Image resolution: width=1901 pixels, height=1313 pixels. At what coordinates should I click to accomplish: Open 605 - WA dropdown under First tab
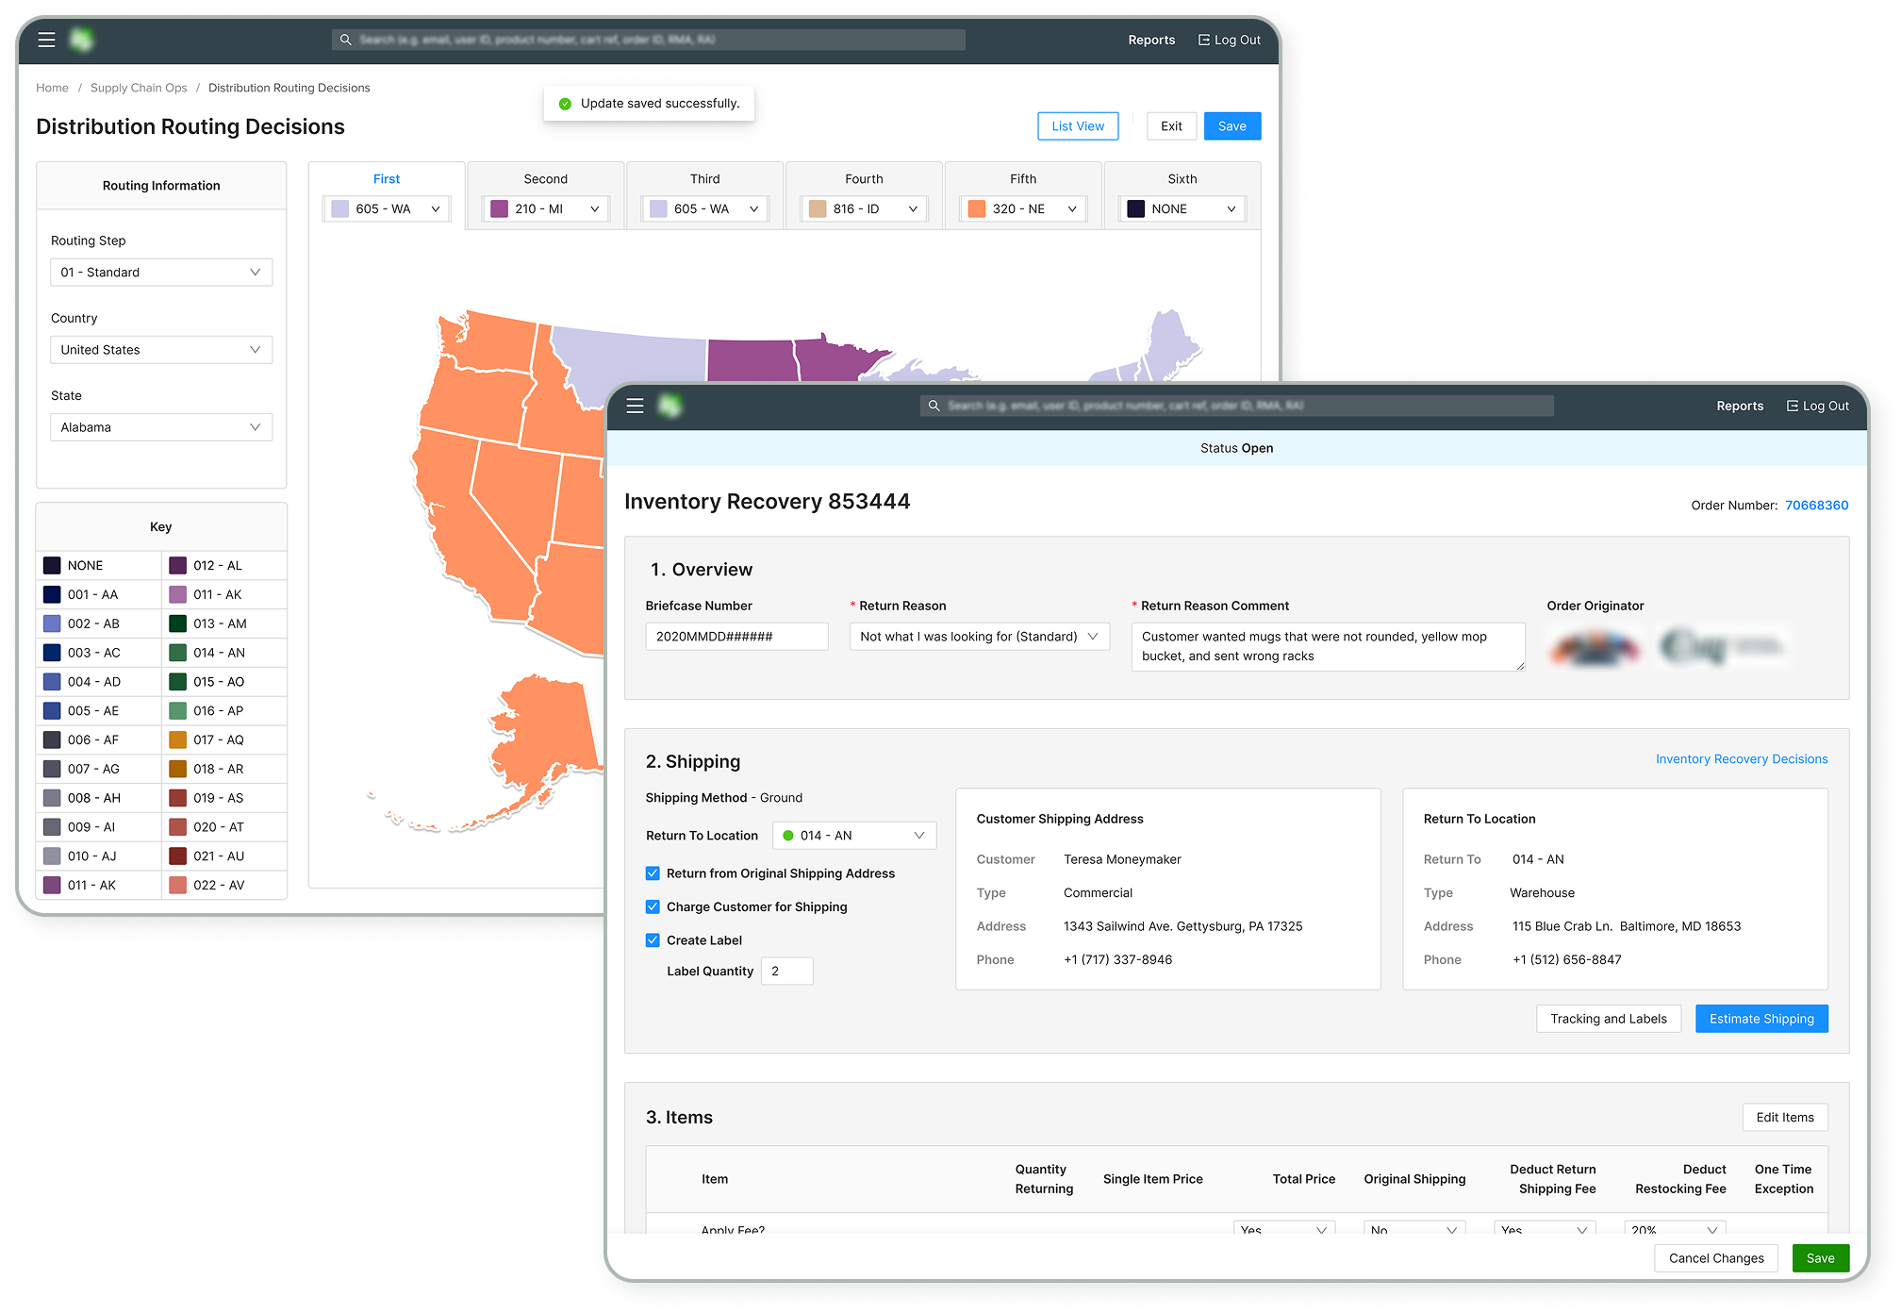pos(387,208)
